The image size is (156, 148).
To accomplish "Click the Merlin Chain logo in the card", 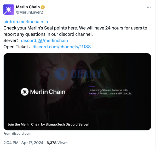I will click(43, 92).
